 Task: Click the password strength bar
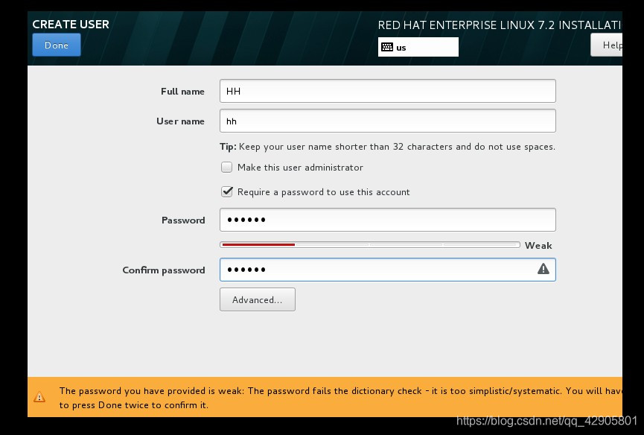pos(370,245)
